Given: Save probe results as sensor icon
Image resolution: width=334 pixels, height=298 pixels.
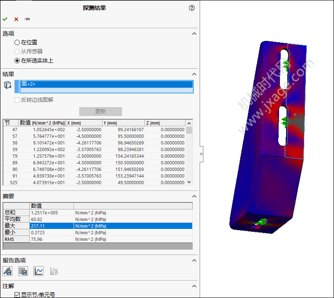Looking at the screenshot, I should 7,271.
